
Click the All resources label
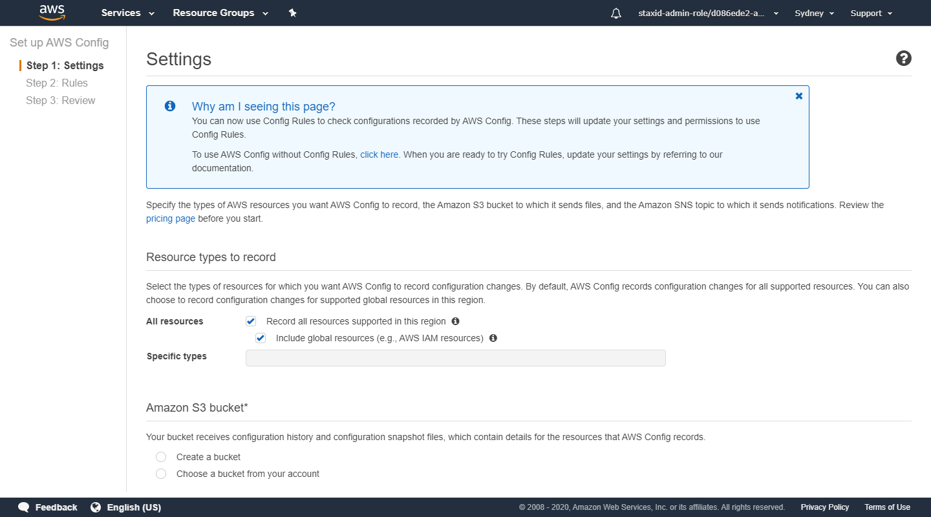coord(175,321)
